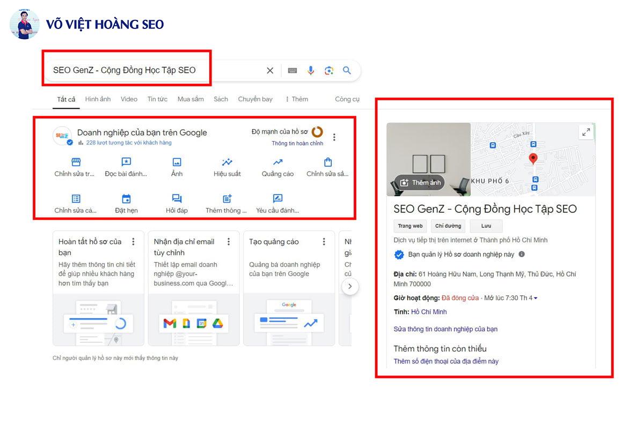Image resolution: width=644 pixels, height=422 pixels.
Task: Click the Lưu save button
Action: pyautogui.click(x=486, y=226)
